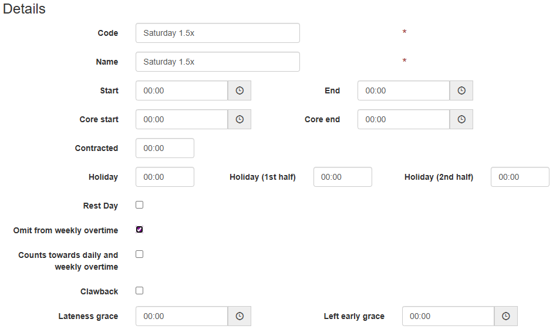
Task: Click the Code text field
Action: coord(217,33)
